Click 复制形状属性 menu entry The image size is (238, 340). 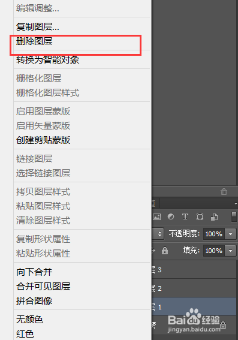43,239
